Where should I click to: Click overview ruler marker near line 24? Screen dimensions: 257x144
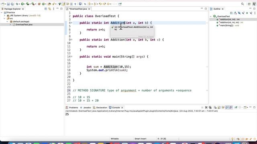pos(207,90)
